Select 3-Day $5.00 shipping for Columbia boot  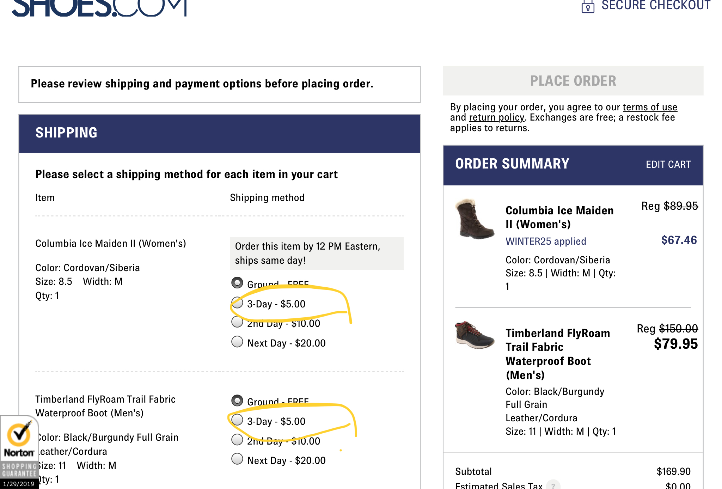coord(237,302)
